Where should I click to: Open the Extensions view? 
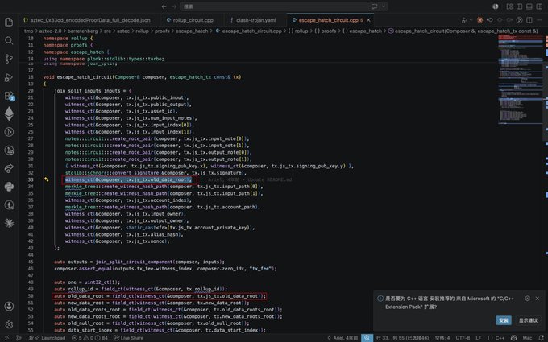[9, 96]
